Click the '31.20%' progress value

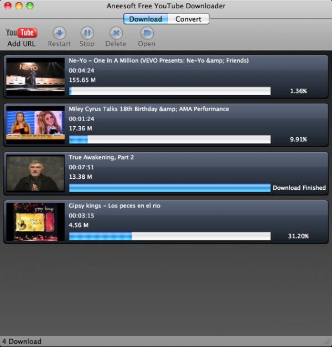(298, 236)
